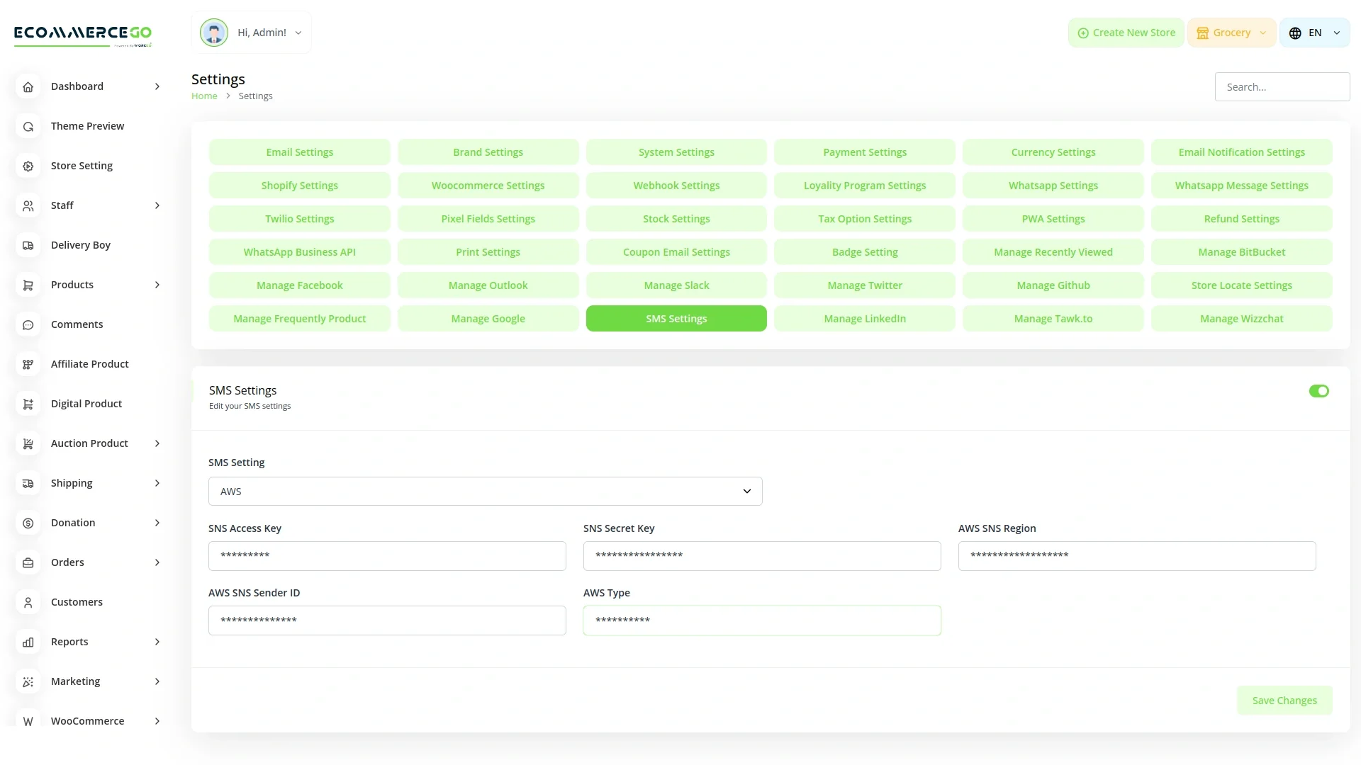
Task: Click Create New Store button
Action: (x=1126, y=33)
